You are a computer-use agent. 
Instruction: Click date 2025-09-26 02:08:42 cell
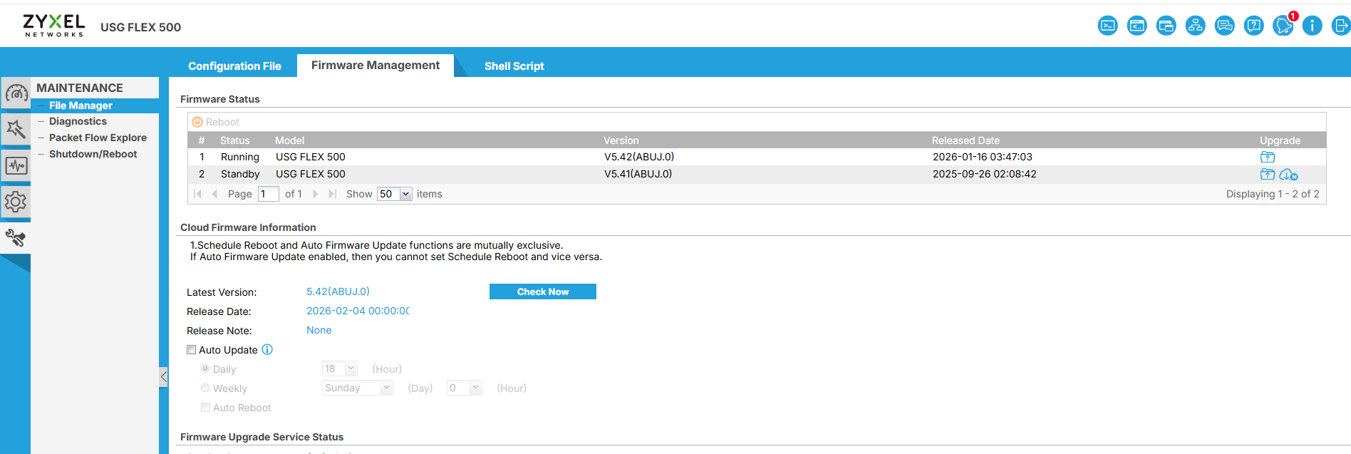(x=984, y=174)
